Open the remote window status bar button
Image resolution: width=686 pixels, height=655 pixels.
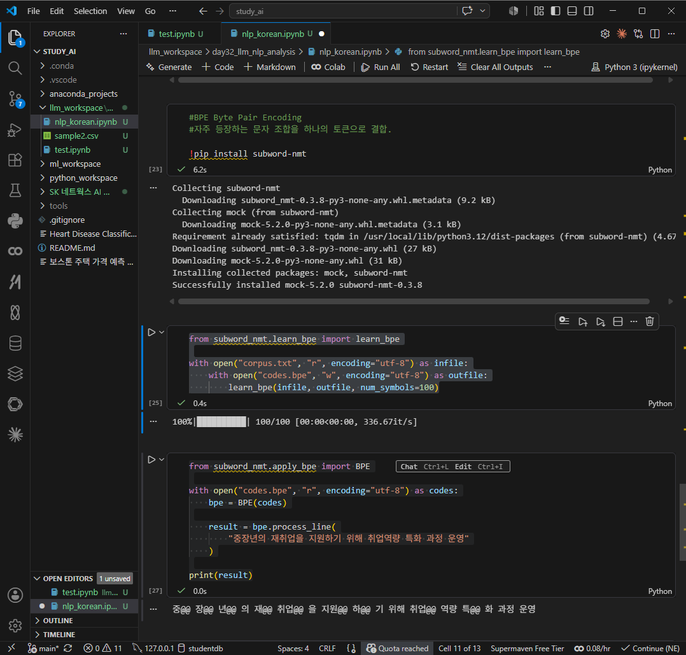pos(12,648)
